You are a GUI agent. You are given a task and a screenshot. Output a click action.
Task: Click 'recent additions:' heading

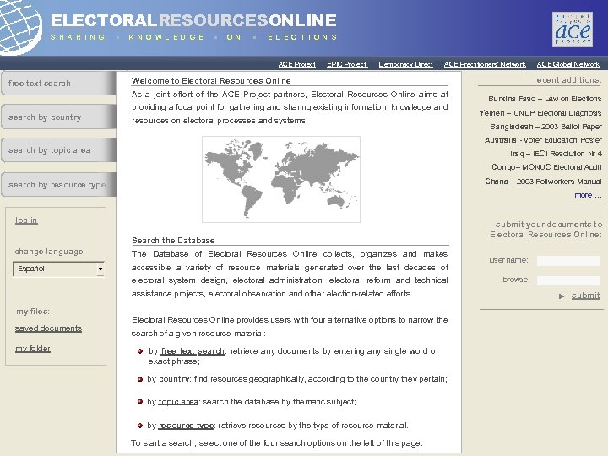[567, 80]
